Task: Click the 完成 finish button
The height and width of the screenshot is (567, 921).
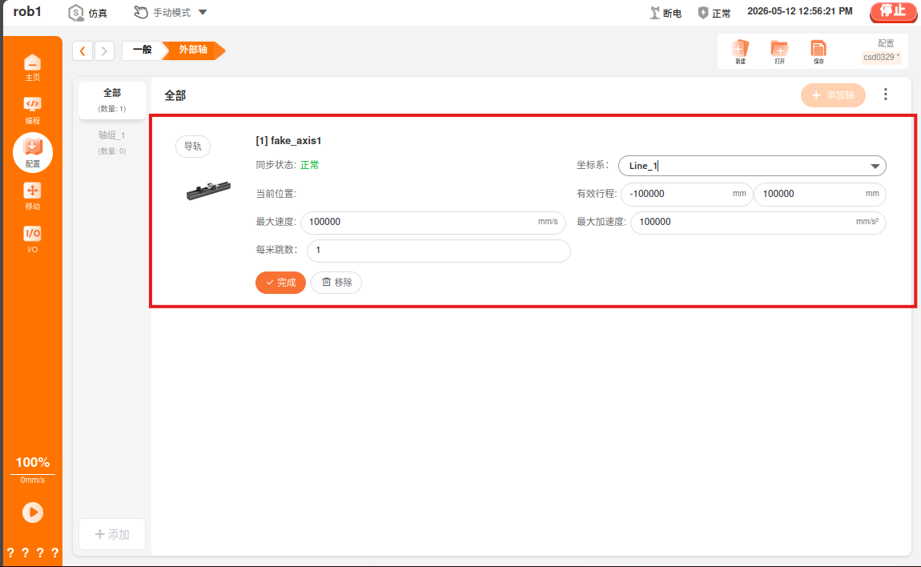Action: pos(280,283)
